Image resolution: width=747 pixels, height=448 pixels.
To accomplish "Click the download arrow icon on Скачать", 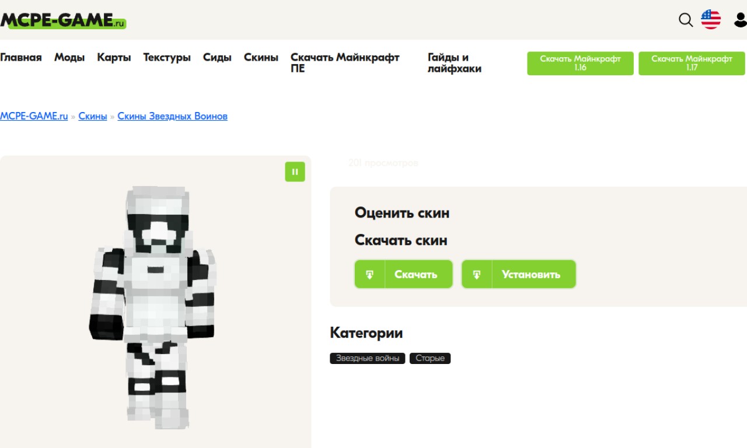I will (370, 274).
